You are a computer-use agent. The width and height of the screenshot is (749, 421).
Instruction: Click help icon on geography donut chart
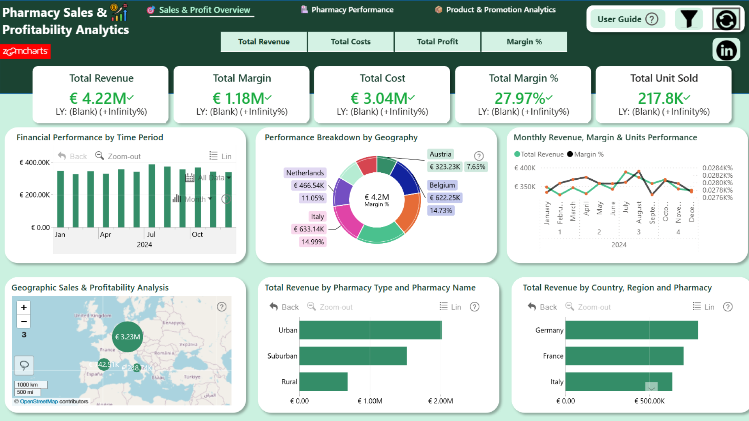point(479,156)
